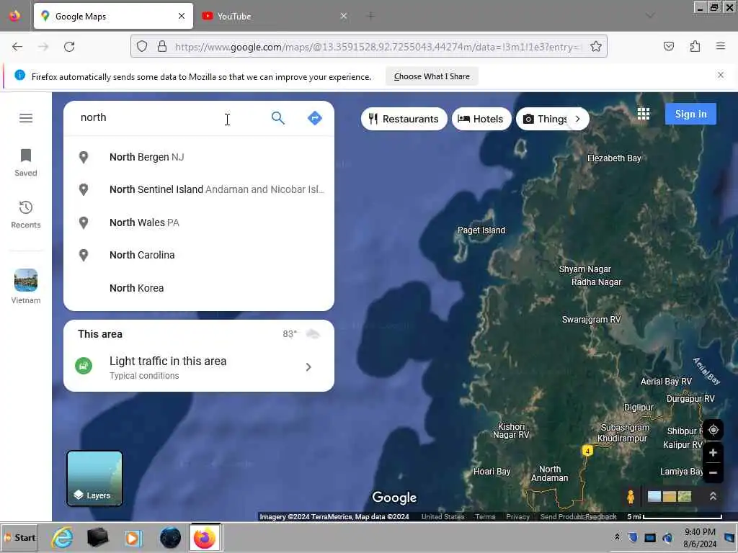Zoom in on the map
Image resolution: width=738 pixels, height=553 pixels.
point(713,453)
